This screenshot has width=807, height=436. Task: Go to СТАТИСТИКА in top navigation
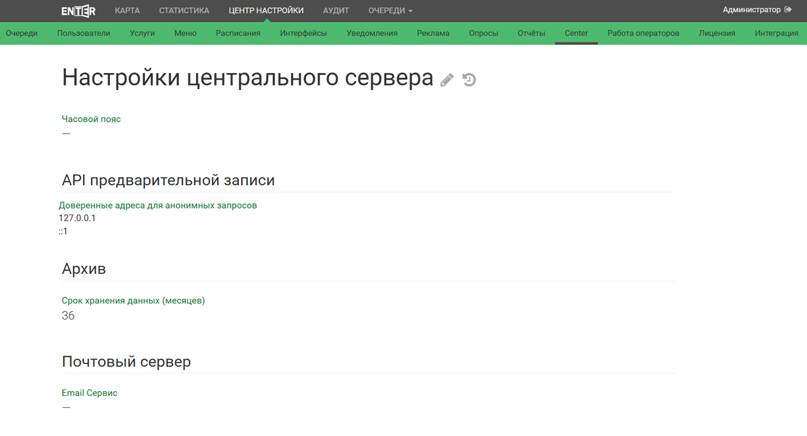click(184, 11)
